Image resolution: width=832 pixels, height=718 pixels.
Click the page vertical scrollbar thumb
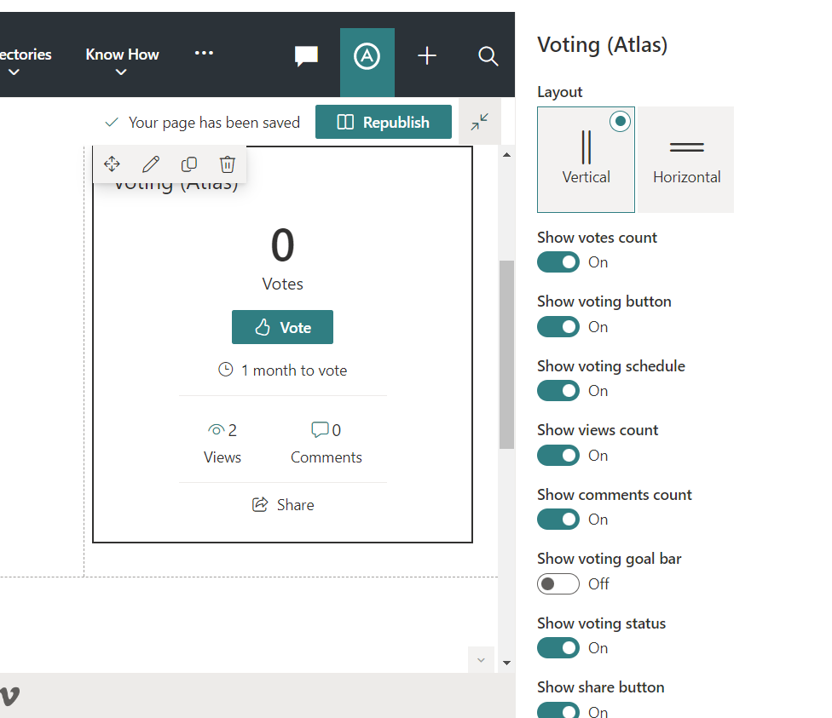506,353
